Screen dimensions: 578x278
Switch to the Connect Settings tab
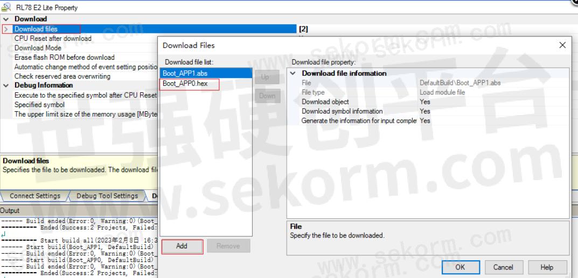35,196
